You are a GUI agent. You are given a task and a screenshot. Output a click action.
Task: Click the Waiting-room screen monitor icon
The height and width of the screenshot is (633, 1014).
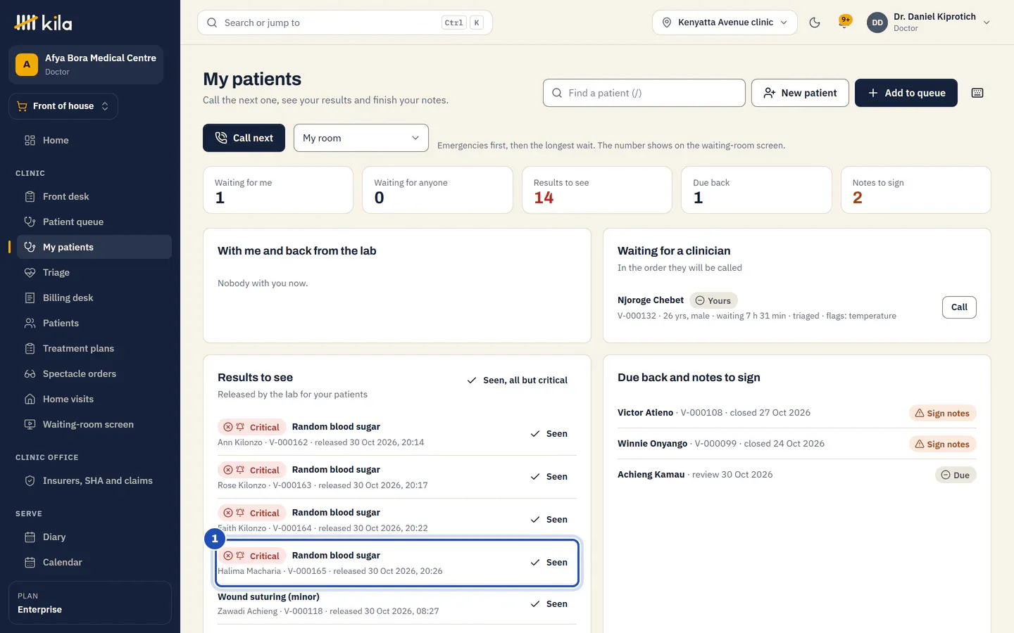(30, 424)
